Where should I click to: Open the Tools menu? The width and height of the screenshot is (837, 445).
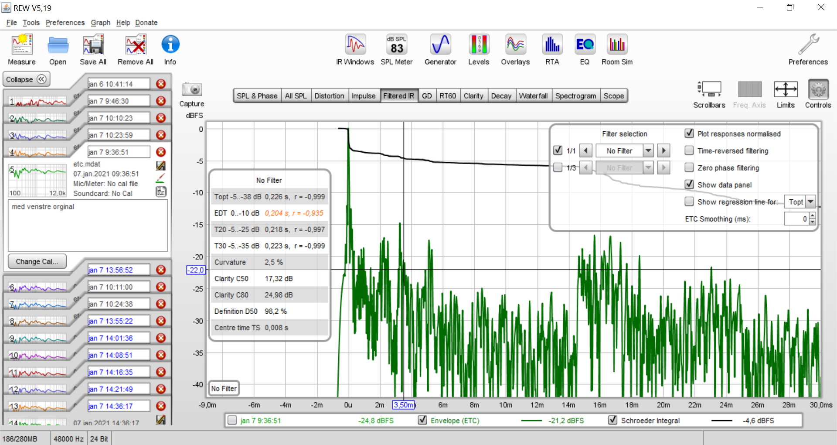pos(31,23)
